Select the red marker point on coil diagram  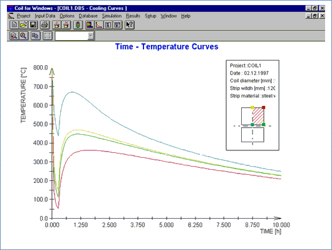(263, 107)
